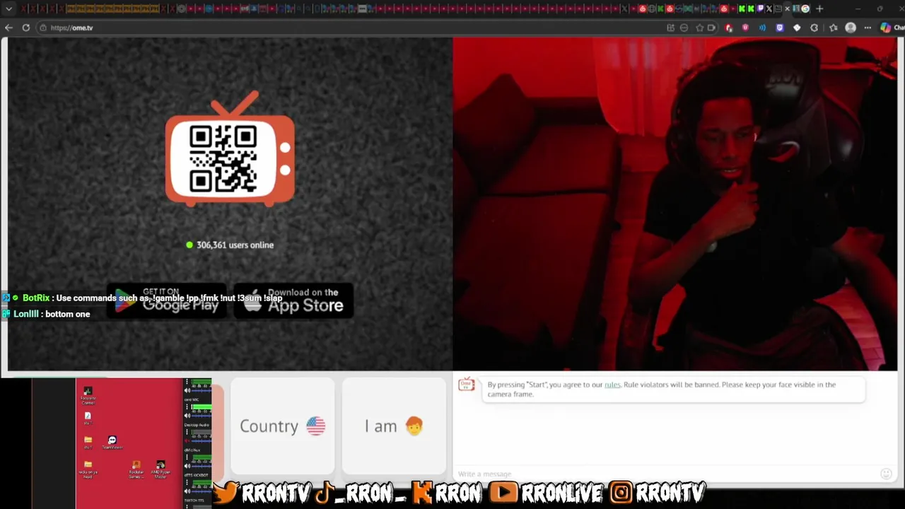
Task: Switch to the Google tab
Action: pyautogui.click(x=805, y=8)
